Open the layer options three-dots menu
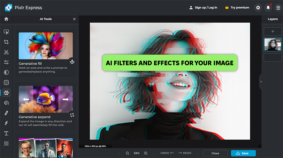The width and height of the screenshot is (283, 158). [x=278, y=40]
